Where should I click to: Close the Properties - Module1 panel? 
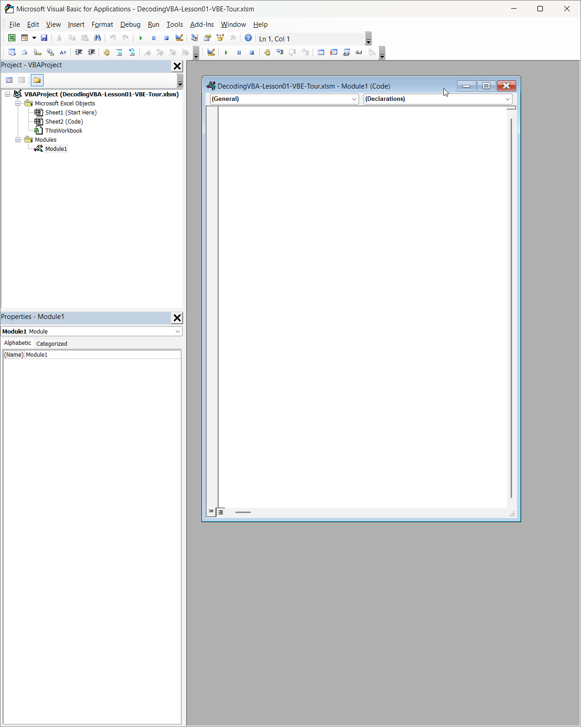click(x=177, y=318)
